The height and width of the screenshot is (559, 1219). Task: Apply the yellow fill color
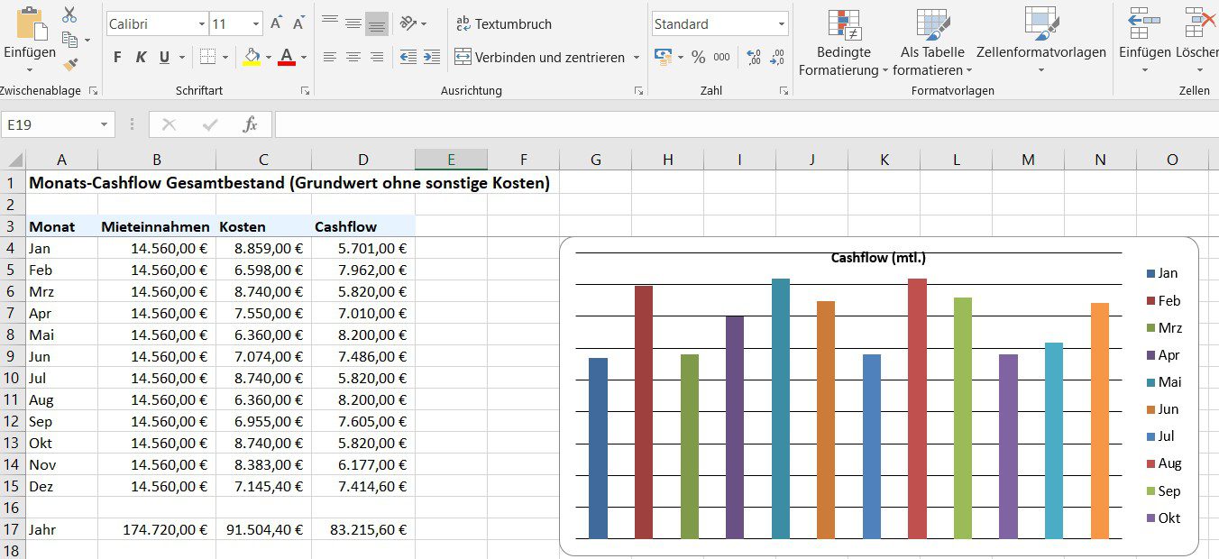click(x=252, y=57)
